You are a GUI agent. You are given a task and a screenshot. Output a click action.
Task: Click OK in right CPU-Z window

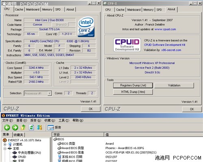coord(192,109)
